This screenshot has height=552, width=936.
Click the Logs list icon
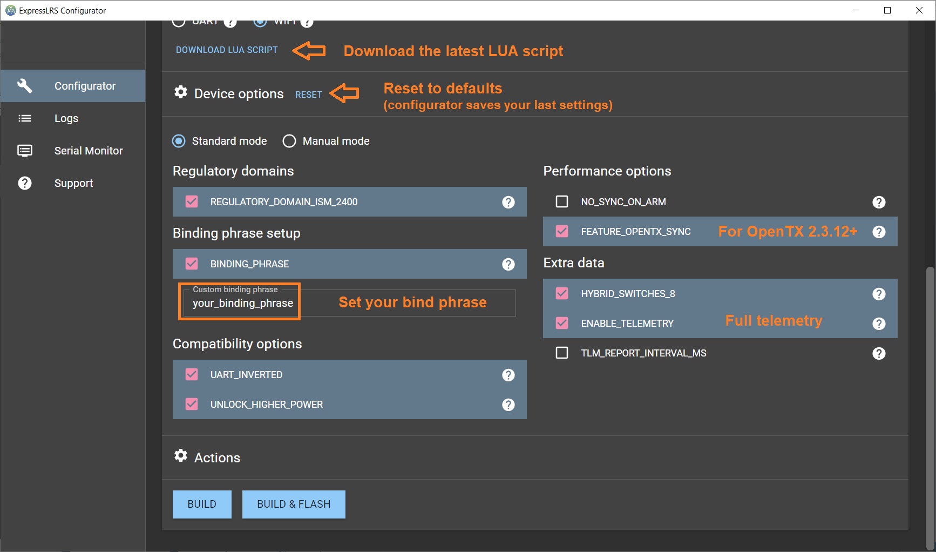pyautogui.click(x=25, y=118)
